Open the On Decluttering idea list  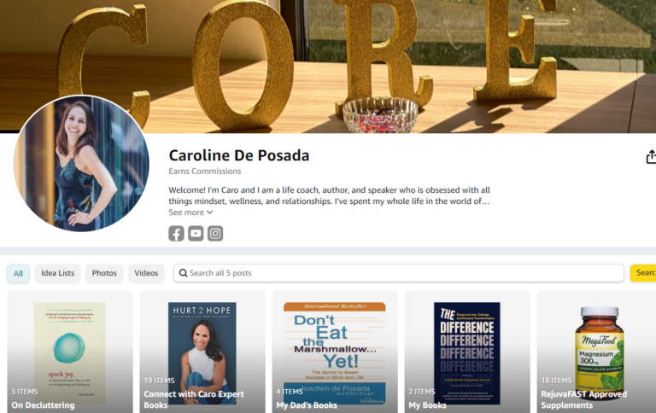click(x=70, y=352)
